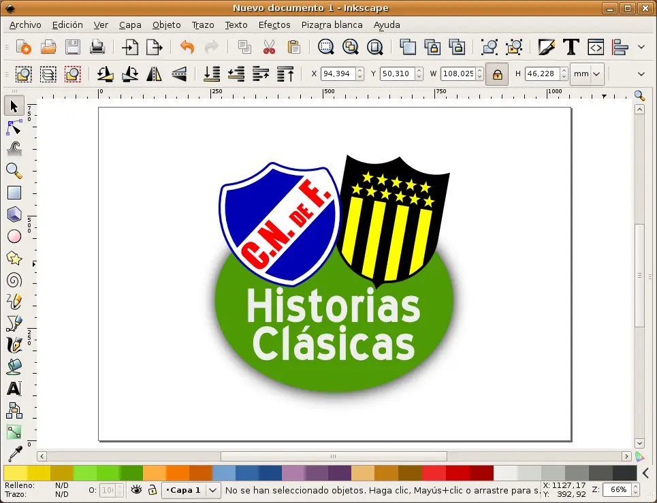The width and height of the screenshot is (657, 503).
Task: Select the Gradient tool
Action: pyautogui.click(x=14, y=432)
